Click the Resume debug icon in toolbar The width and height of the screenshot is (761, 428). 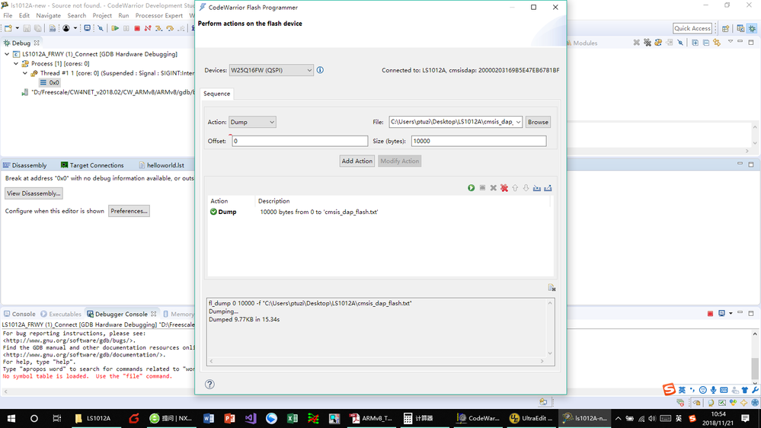tap(115, 28)
